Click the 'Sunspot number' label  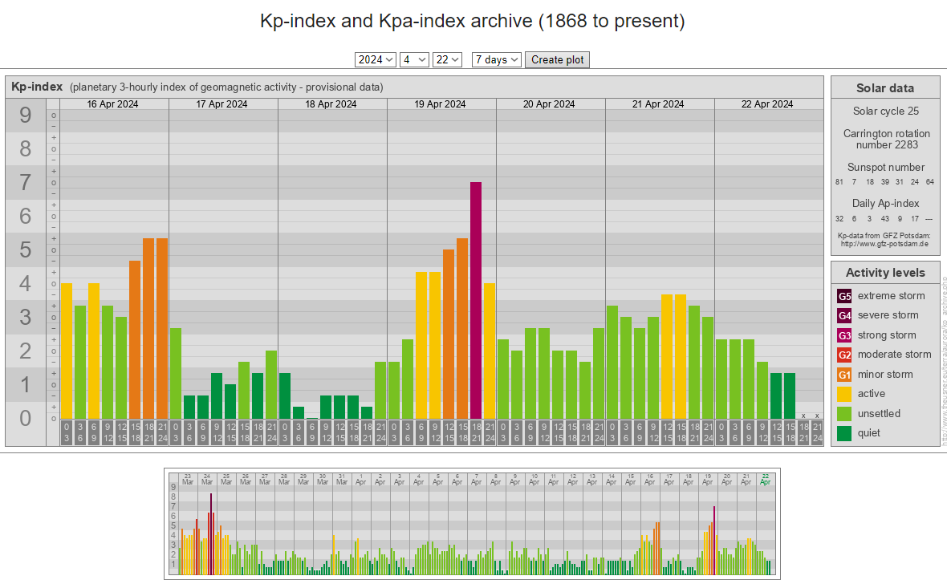coord(886,168)
